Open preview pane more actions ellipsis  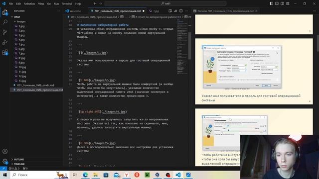tap(315, 11)
